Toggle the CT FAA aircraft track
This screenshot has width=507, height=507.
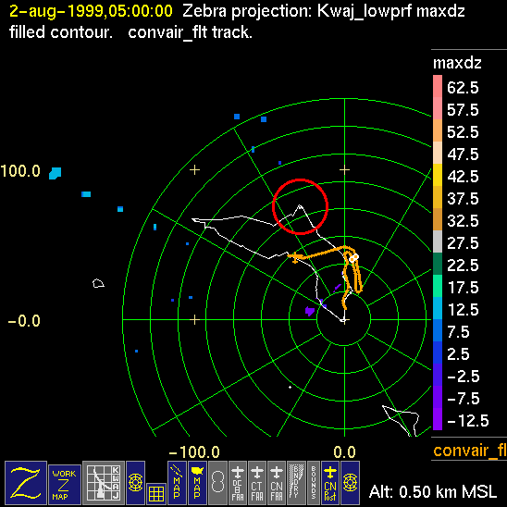click(x=257, y=482)
